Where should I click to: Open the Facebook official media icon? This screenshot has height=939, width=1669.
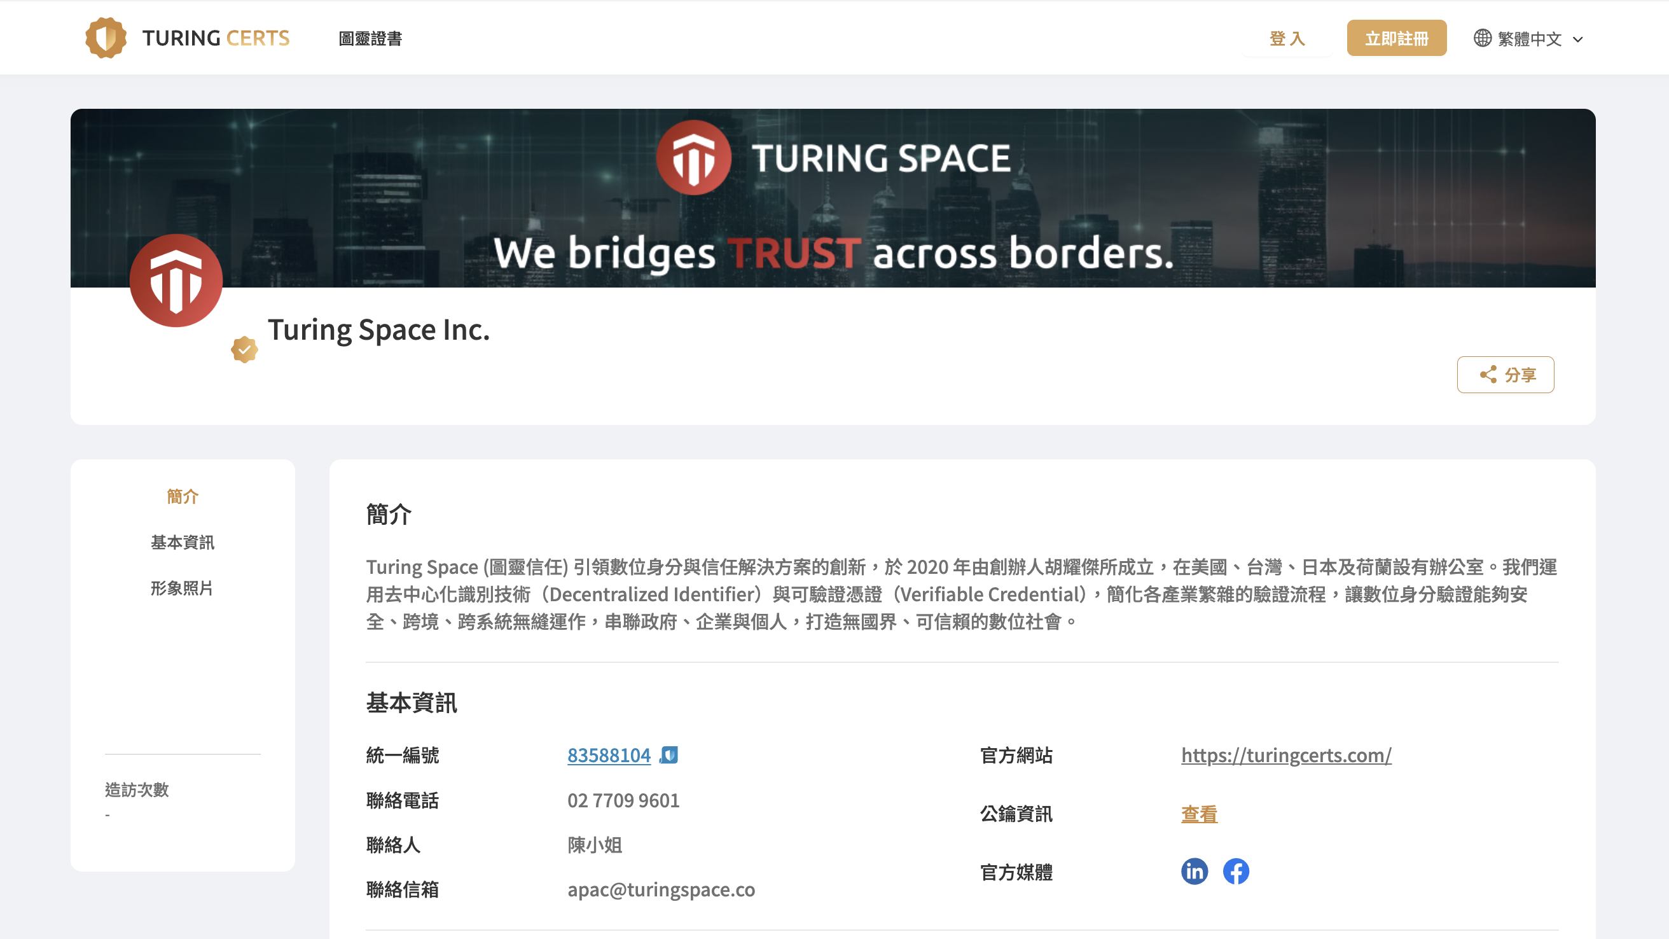coord(1236,872)
